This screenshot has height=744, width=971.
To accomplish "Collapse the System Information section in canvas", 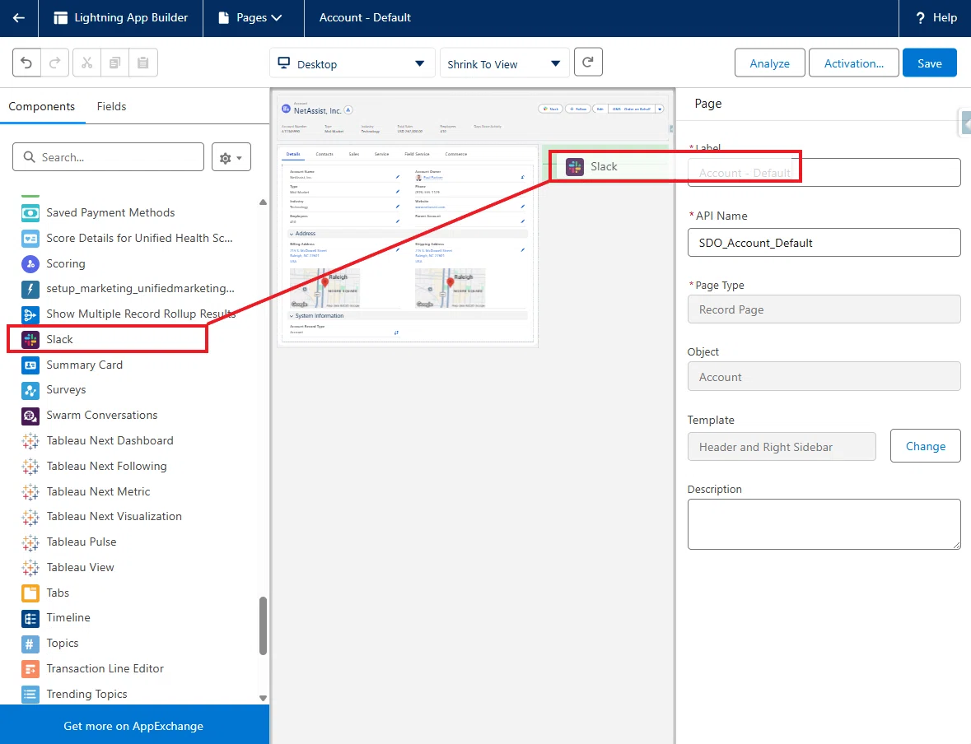I will [292, 316].
